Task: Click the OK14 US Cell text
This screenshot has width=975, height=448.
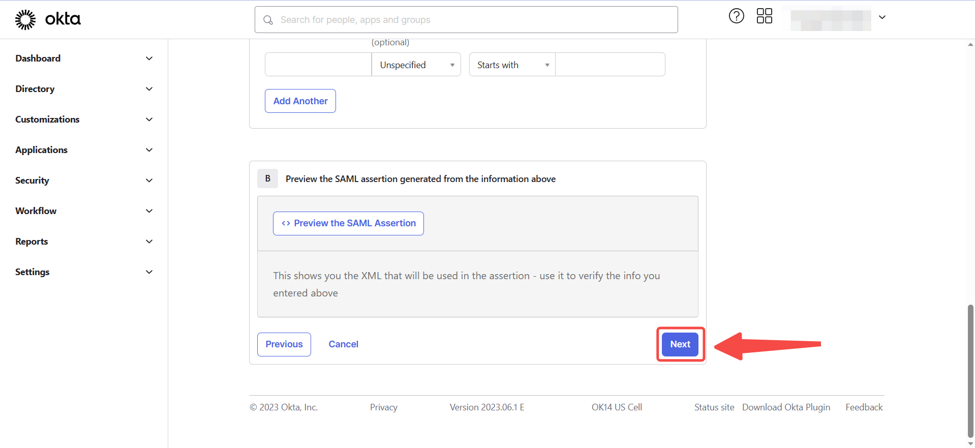Action: (x=617, y=407)
